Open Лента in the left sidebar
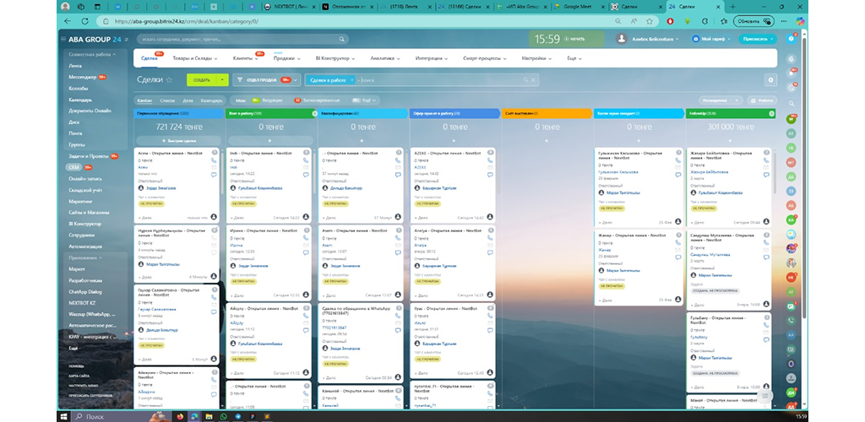This screenshot has width=865, height=422. coord(75,66)
